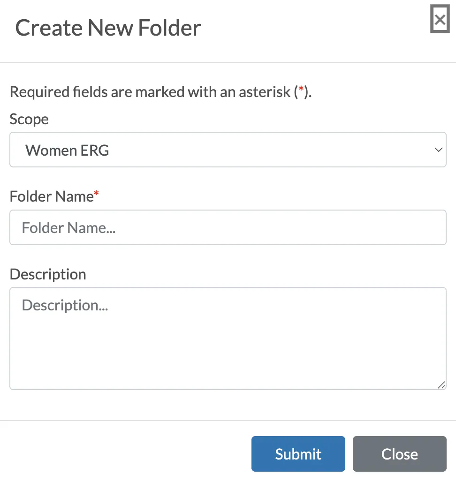The height and width of the screenshot is (482, 456).
Task: Submit the new folder form
Action: tap(298, 454)
